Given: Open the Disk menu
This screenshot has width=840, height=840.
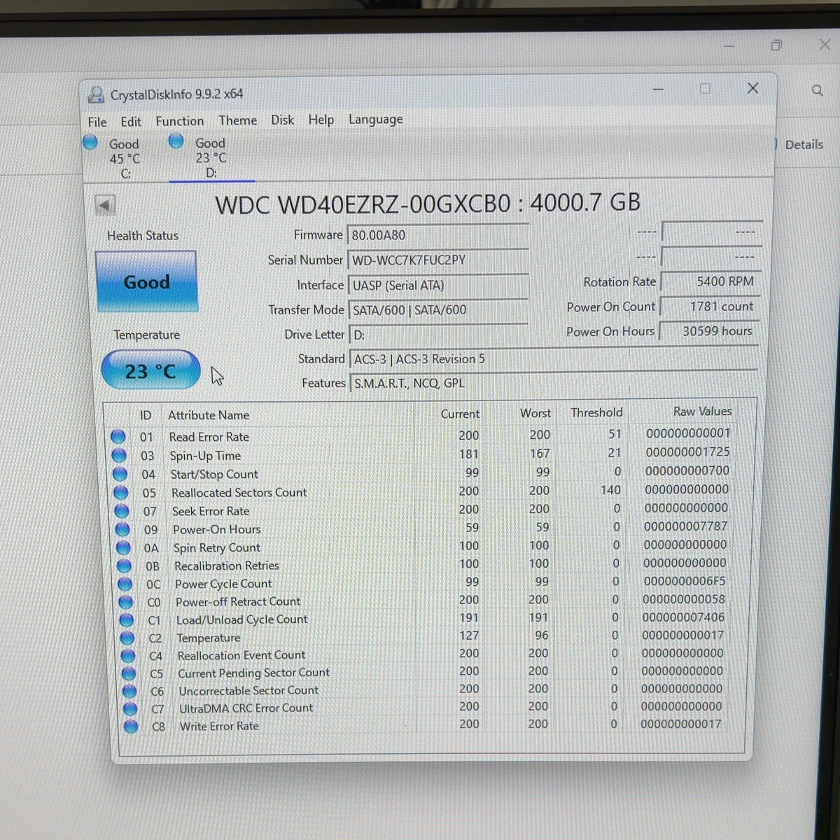Looking at the screenshot, I should (x=283, y=120).
